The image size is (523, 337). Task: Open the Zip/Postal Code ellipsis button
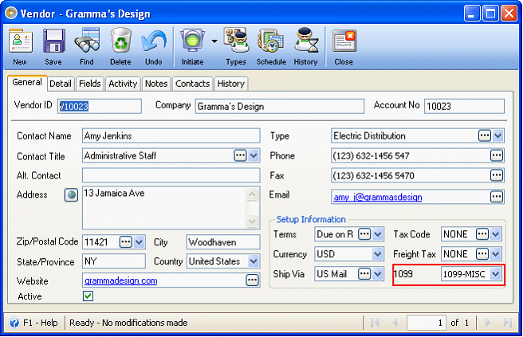126,241
